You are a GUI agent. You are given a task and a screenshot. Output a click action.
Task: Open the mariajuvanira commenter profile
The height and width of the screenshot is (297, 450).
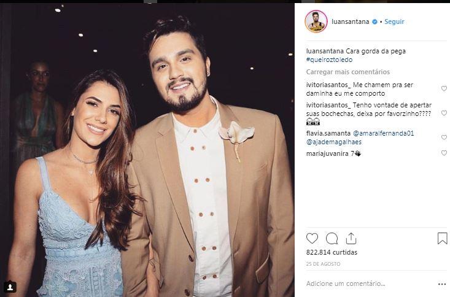327,153
